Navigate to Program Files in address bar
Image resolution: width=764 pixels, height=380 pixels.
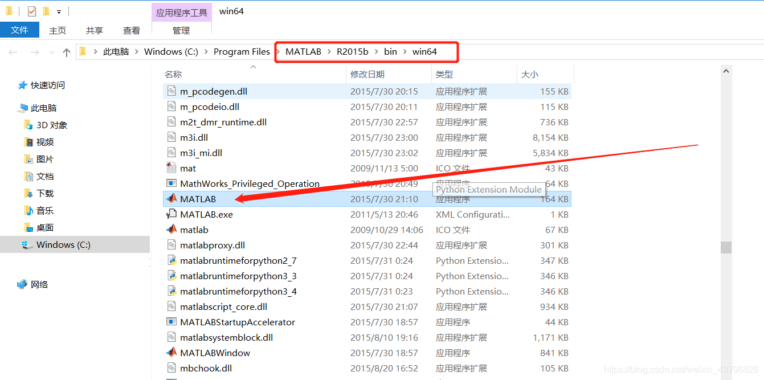pos(242,52)
